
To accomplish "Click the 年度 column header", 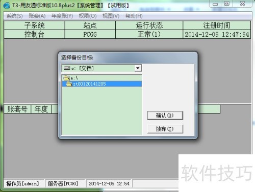I will tap(41, 109).
